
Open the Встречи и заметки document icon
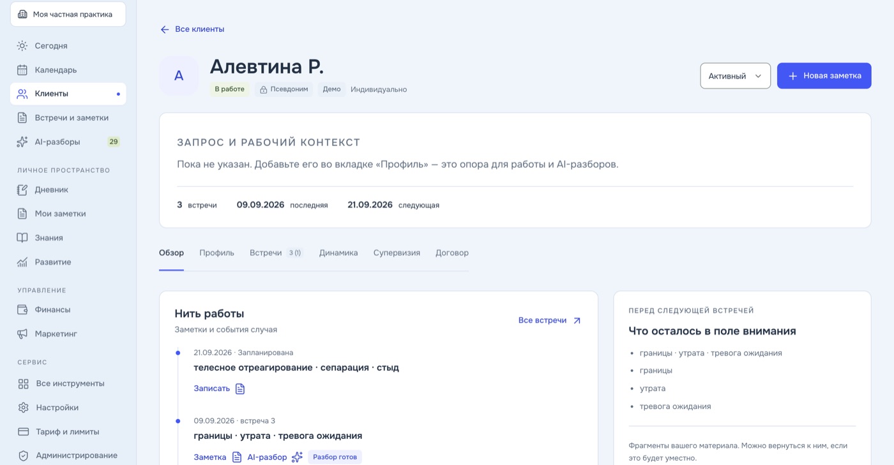pyautogui.click(x=22, y=118)
